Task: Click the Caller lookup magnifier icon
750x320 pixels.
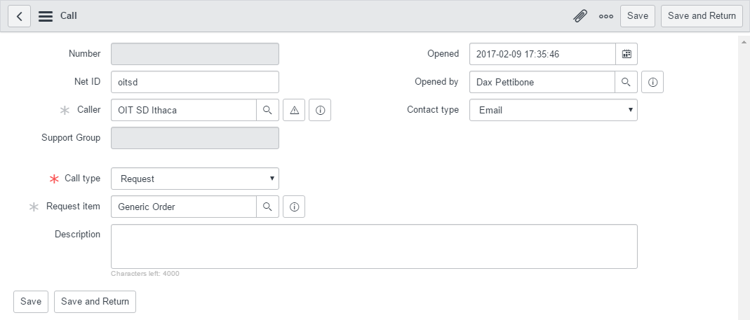Action: click(267, 110)
